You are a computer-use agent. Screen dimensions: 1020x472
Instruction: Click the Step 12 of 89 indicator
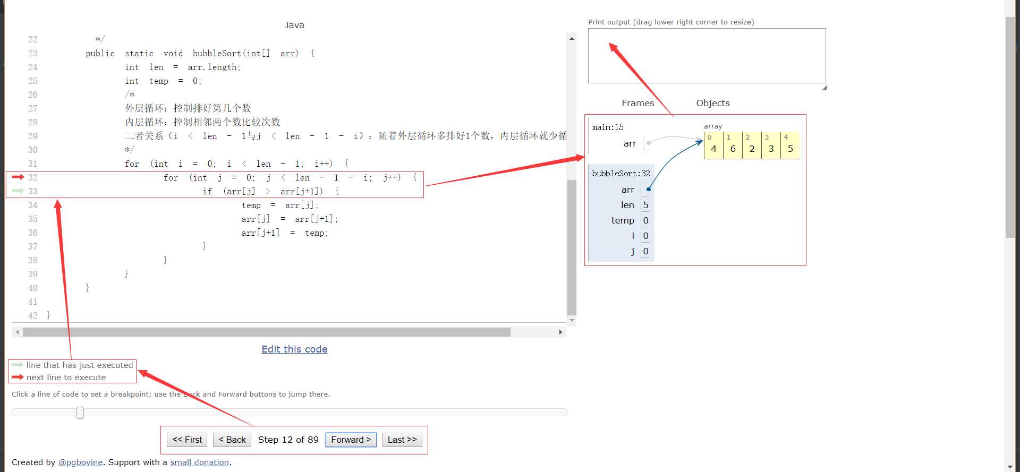pyautogui.click(x=288, y=440)
